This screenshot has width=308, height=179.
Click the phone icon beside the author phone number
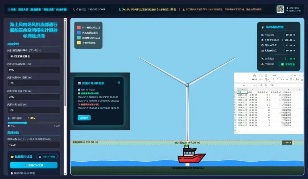(x=74, y=9)
